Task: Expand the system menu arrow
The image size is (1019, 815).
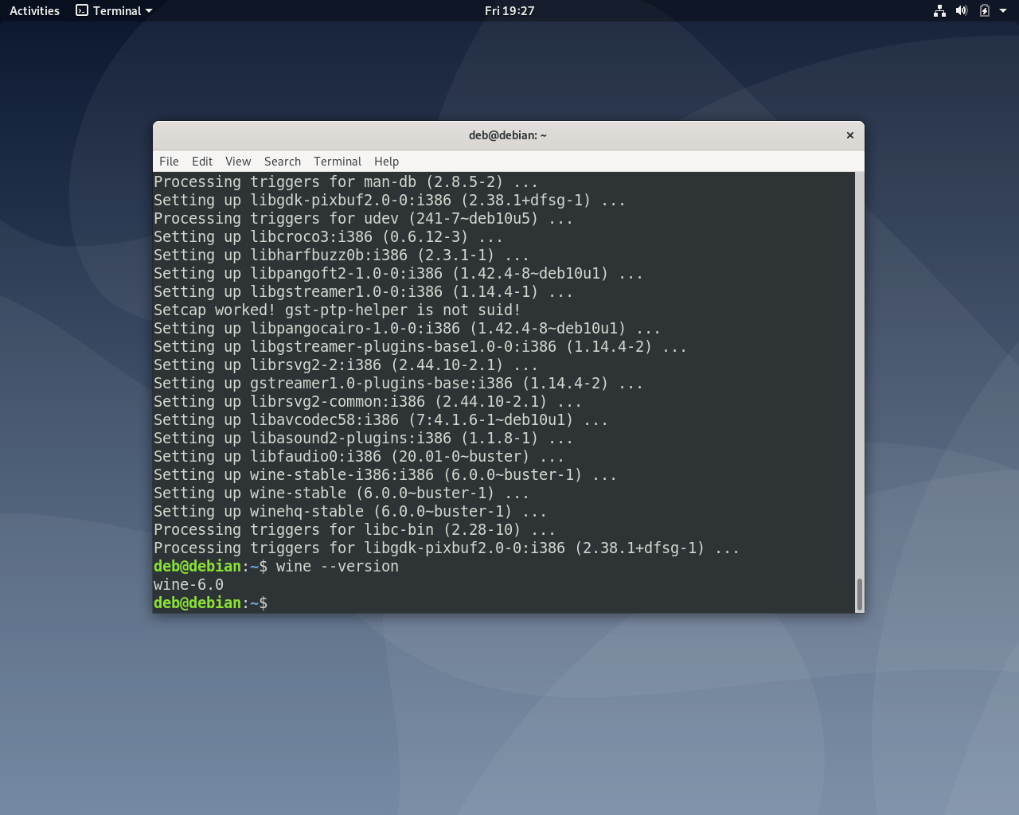Action: tap(1003, 10)
